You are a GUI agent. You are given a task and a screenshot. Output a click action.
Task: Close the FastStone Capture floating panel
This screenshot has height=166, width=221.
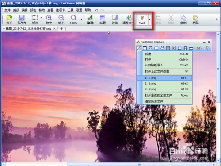point(209,42)
